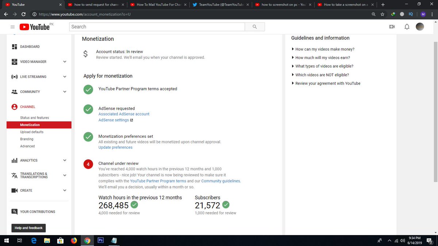Open YouTube Partner Program terms link
Viewport: 438px width, 246px height.
point(158,181)
